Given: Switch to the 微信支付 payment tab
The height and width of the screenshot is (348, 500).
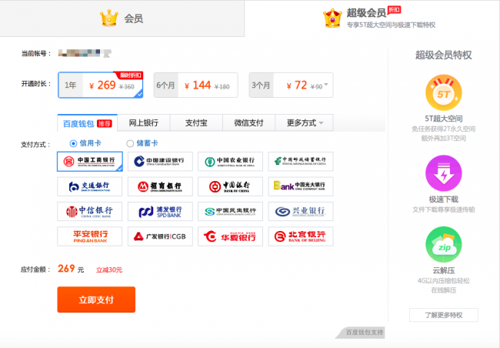Looking at the screenshot, I should pyautogui.click(x=248, y=123).
